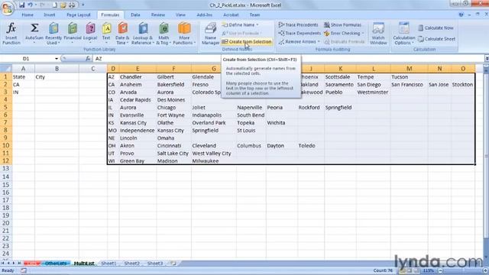Switch to the Sheet1 sheet tab
The image size is (489, 275).
point(108,264)
